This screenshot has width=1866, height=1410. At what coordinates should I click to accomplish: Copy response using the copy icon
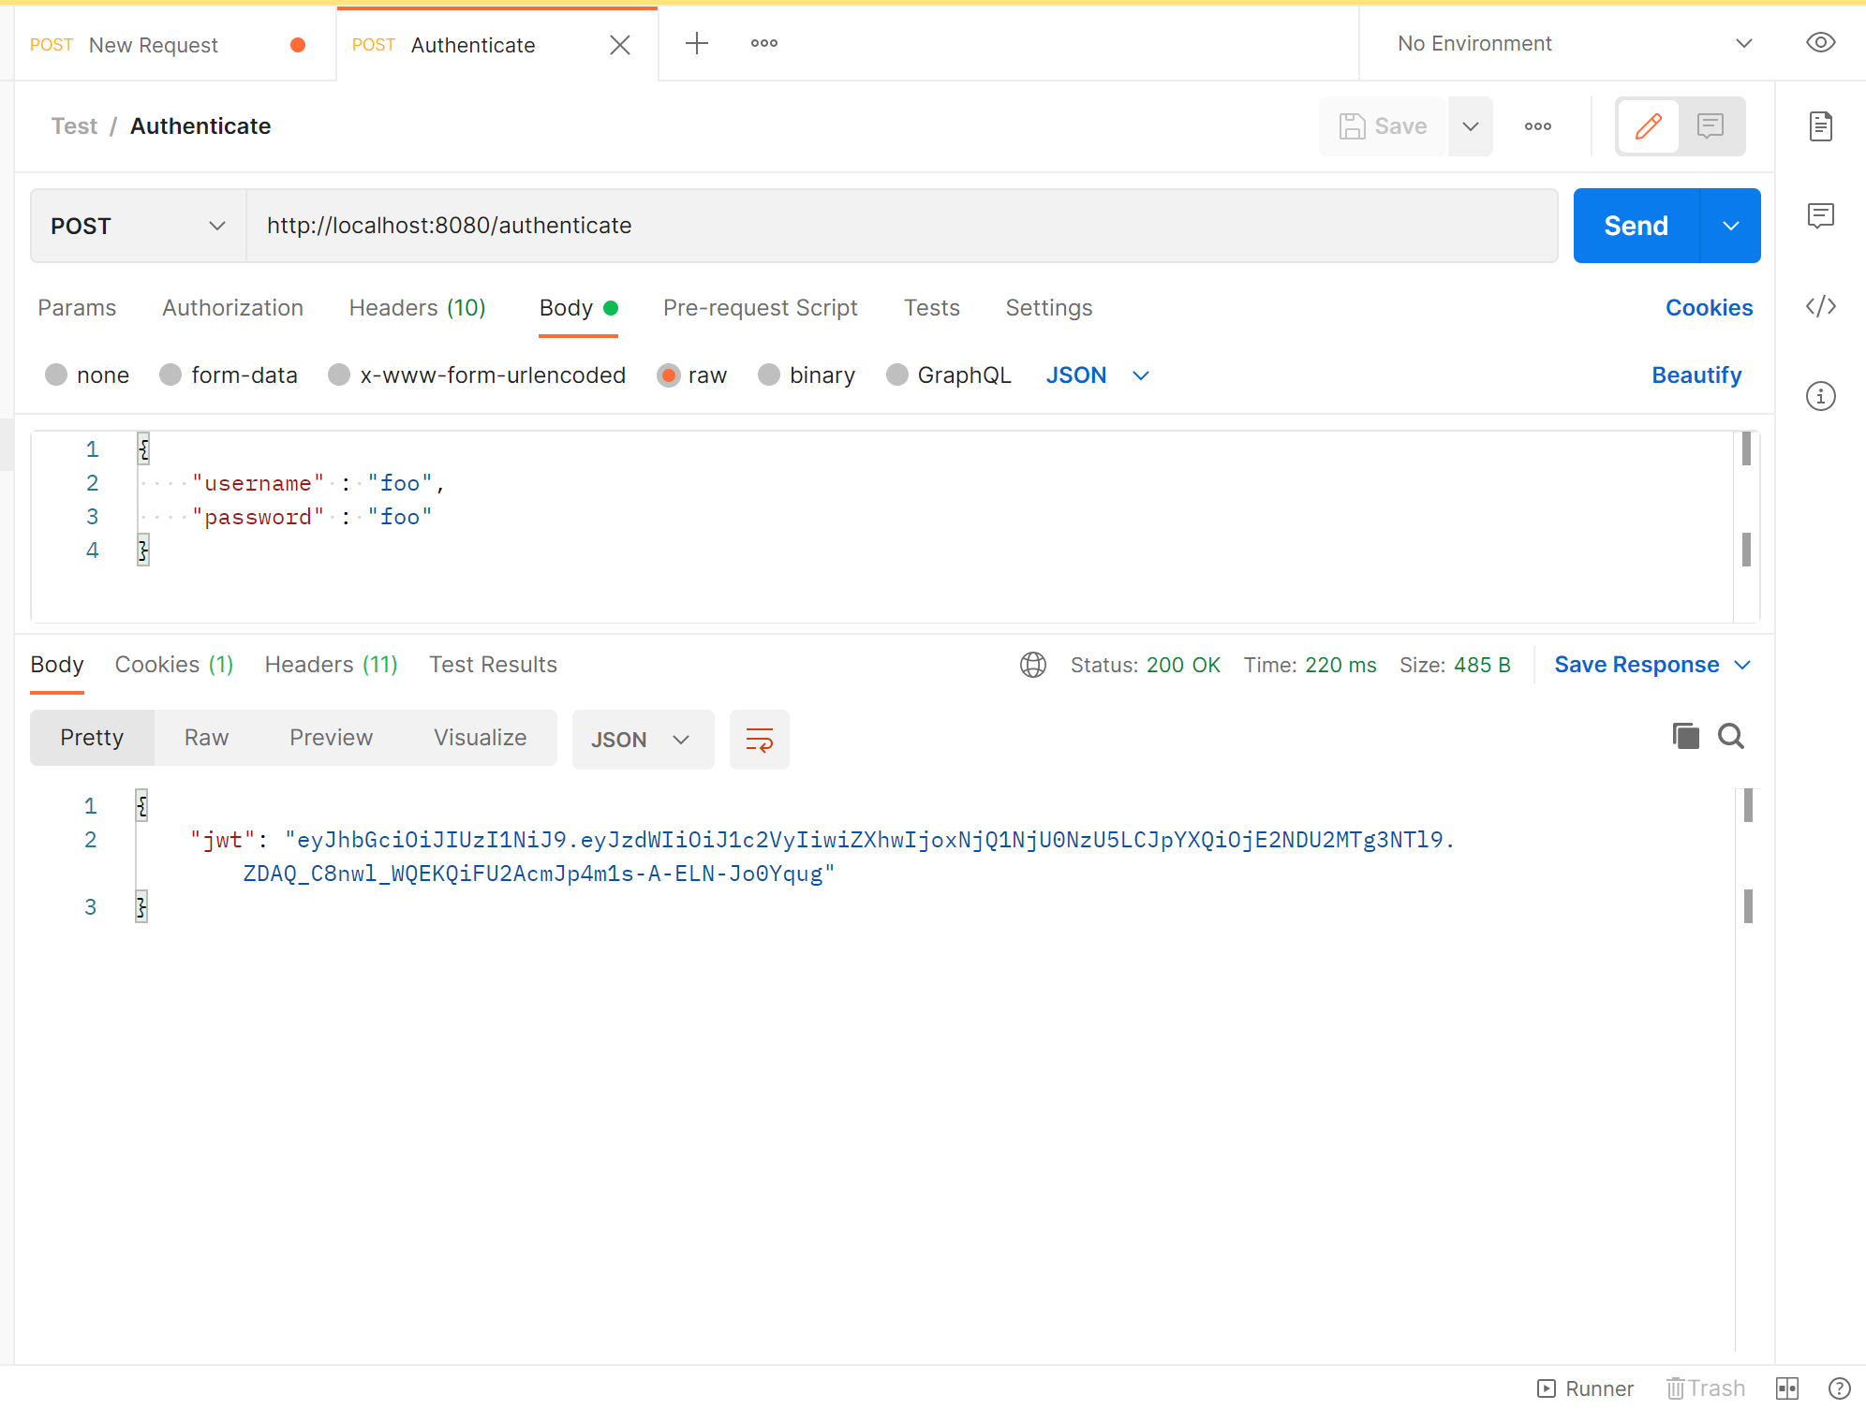point(1685,737)
